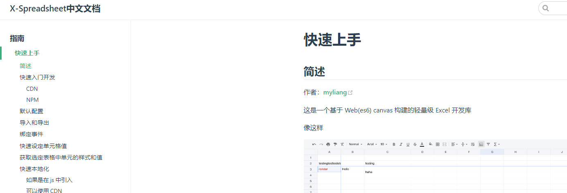
Task: Click the red 'render' cell
Action: (329, 169)
